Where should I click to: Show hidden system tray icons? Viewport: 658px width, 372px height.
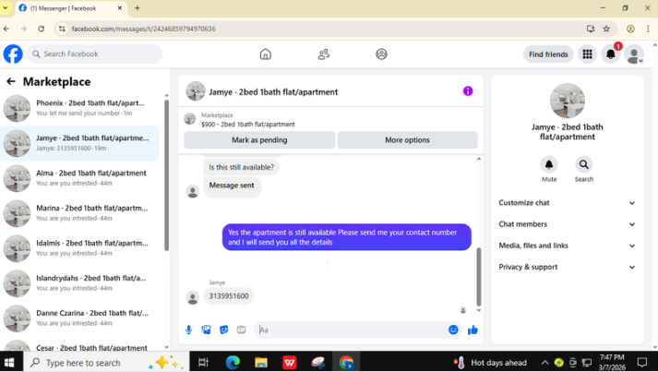click(x=544, y=363)
